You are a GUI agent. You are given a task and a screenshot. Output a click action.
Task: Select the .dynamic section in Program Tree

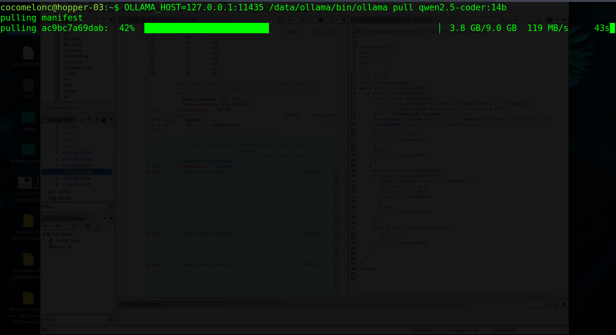point(72,39)
